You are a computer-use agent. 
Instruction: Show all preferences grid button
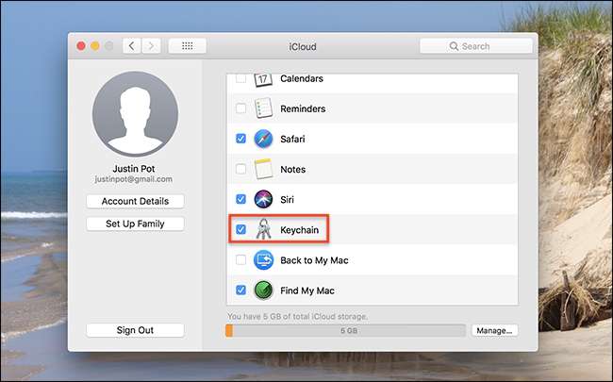187,45
